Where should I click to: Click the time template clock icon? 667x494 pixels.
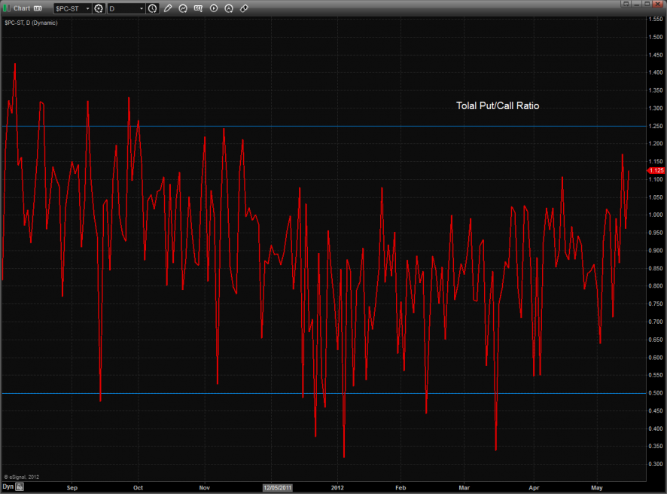point(152,8)
